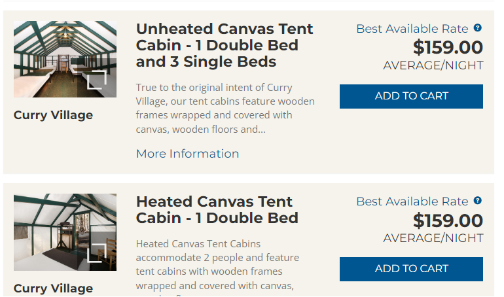Click Curry Village label under Heated cabin photo
The width and height of the screenshot is (504, 297).
53,288
